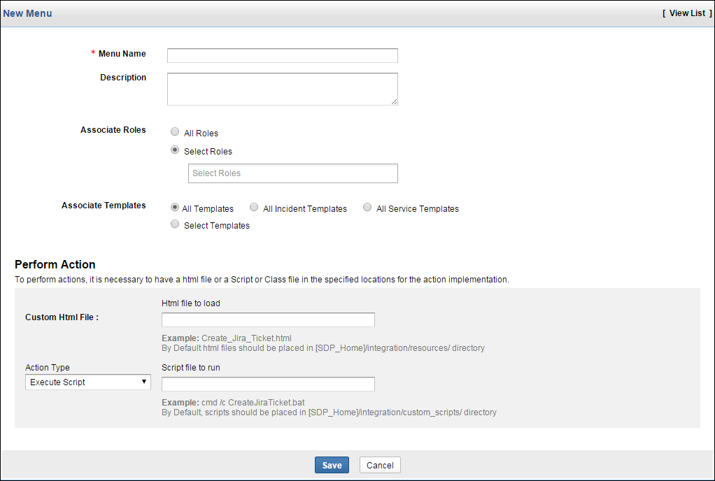Screen dimensions: 715x481
Task: Click the Execute Script dropdown arrow
Action: tap(144, 382)
